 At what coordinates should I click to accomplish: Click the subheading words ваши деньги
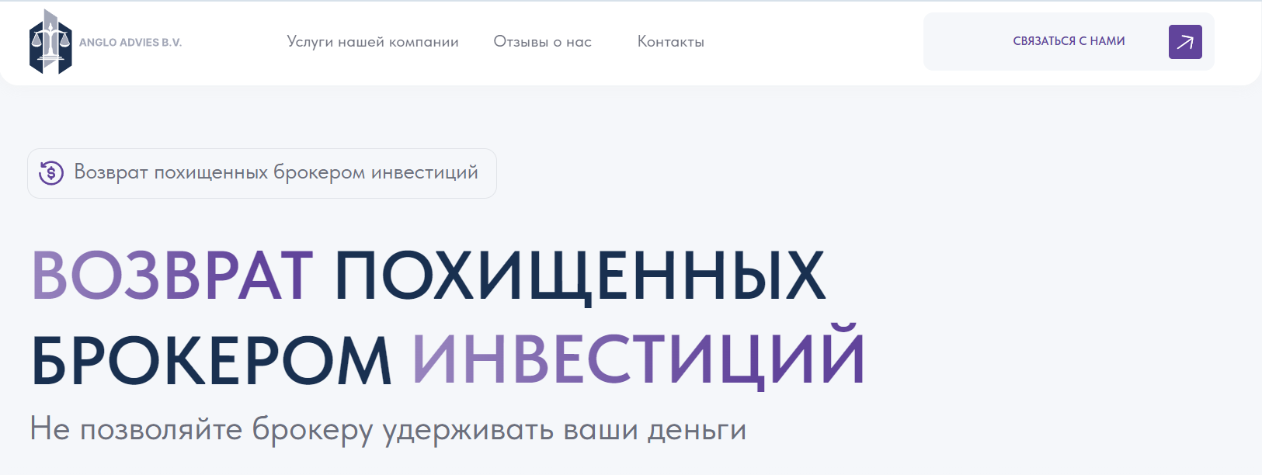tap(655, 429)
